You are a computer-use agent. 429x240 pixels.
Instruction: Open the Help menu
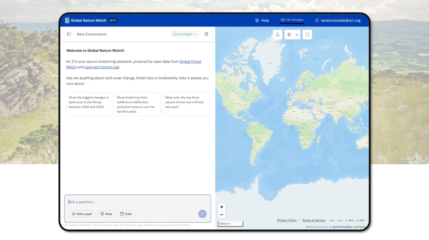262,20
